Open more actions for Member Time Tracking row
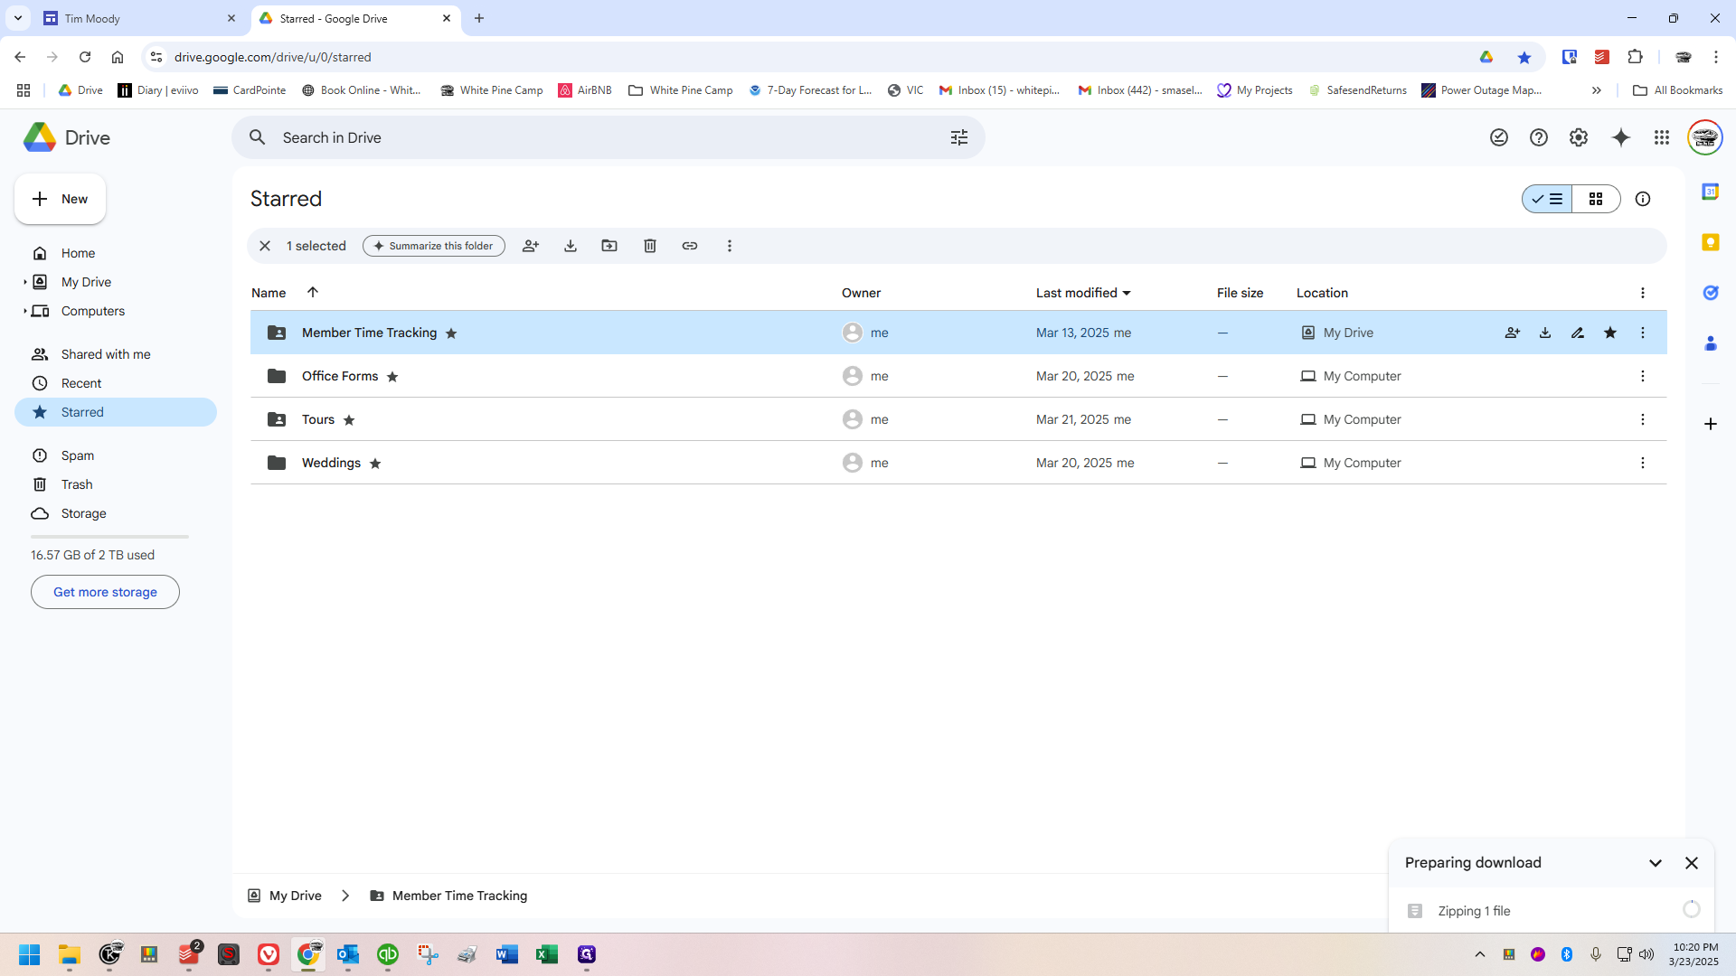 [1643, 333]
